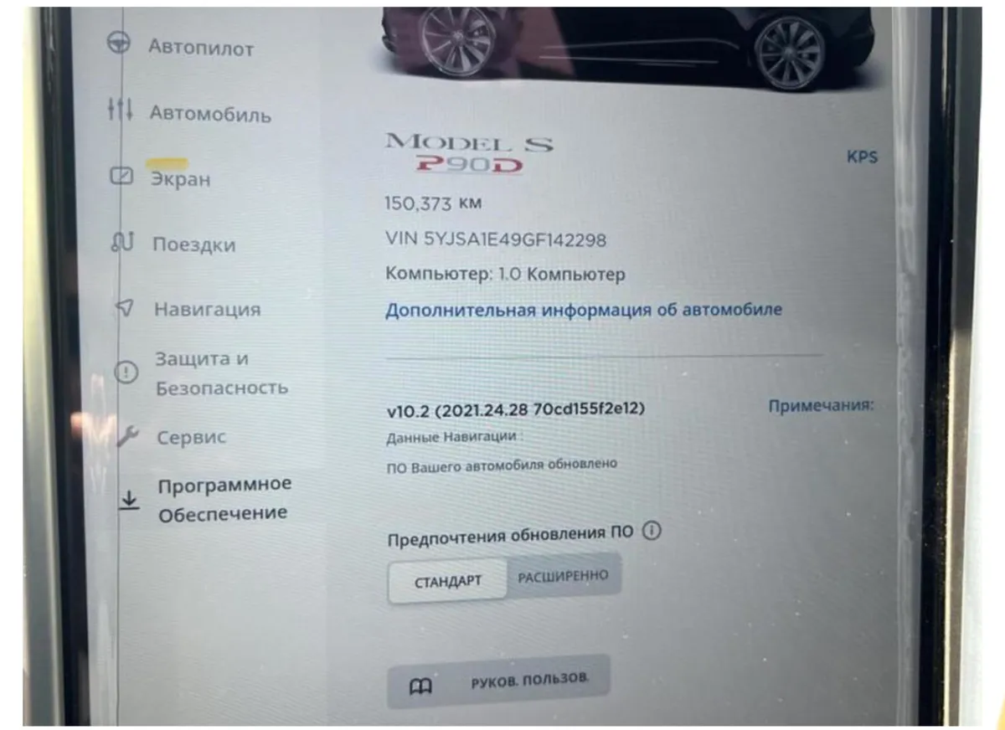1005x730 pixels.
Task: Tap the Model S car image
Action: [x=628, y=46]
